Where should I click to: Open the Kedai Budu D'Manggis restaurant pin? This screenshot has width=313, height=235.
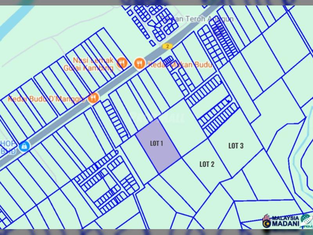click(93, 97)
